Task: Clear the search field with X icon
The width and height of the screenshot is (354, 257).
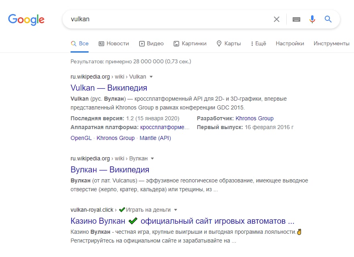Action: tap(277, 19)
